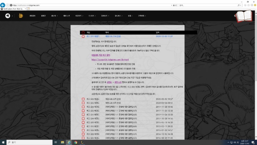Click the search magnifier in browser search box
The width and height of the screenshot is (257, 145).
tap(239, 5)
